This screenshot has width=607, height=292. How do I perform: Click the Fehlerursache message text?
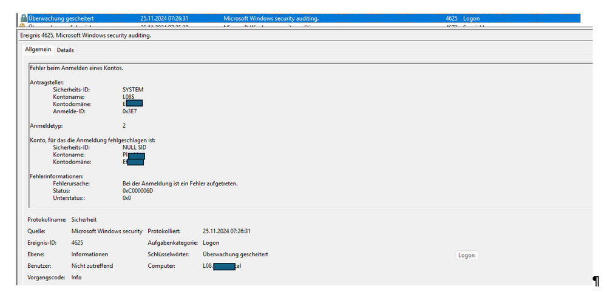tap(180, 184)
